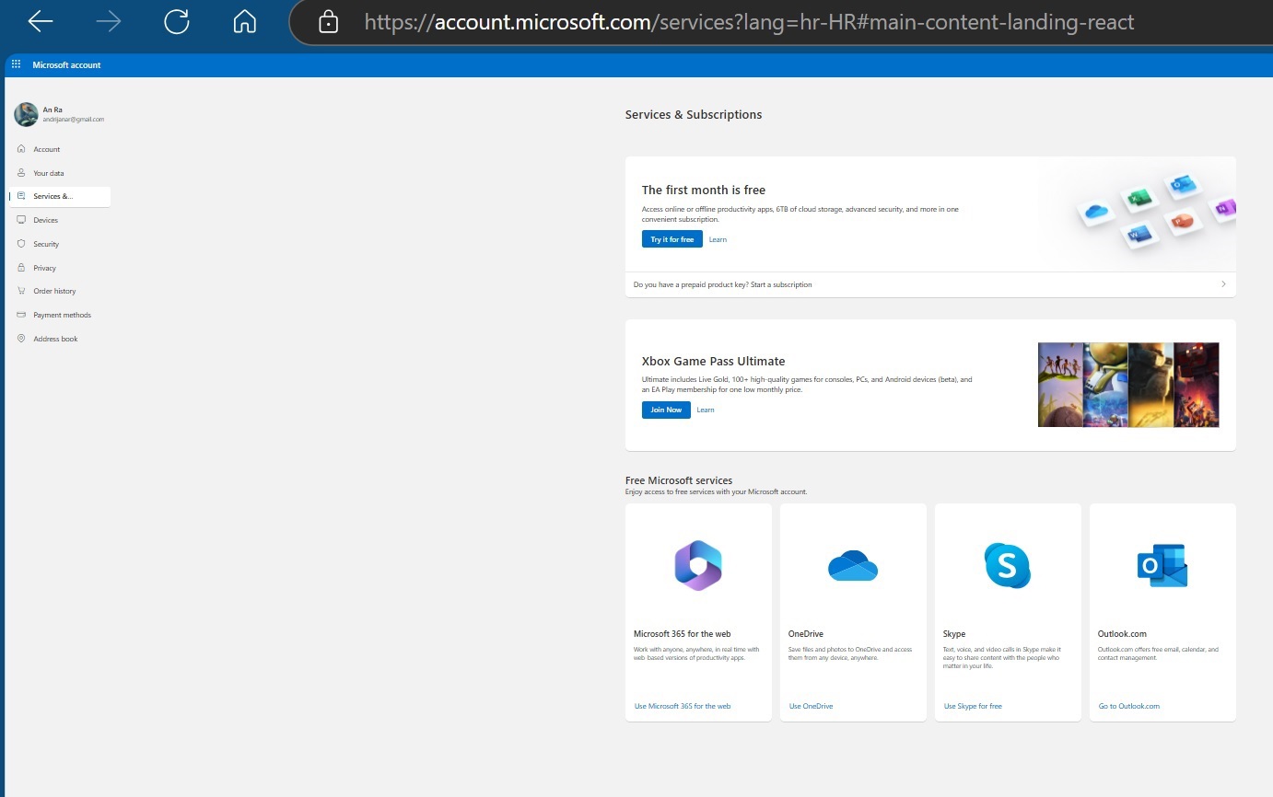Click the Address book pin icon
1273x797 pixels.
tap(21, 339)
